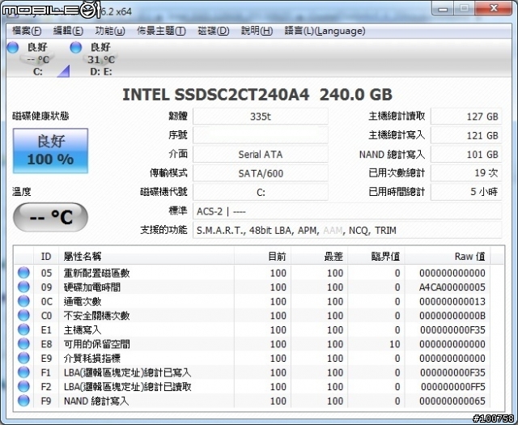Click the 目前 column header
Image resolution: width=518 pixels, height=425 pixels.
(262, 256)
